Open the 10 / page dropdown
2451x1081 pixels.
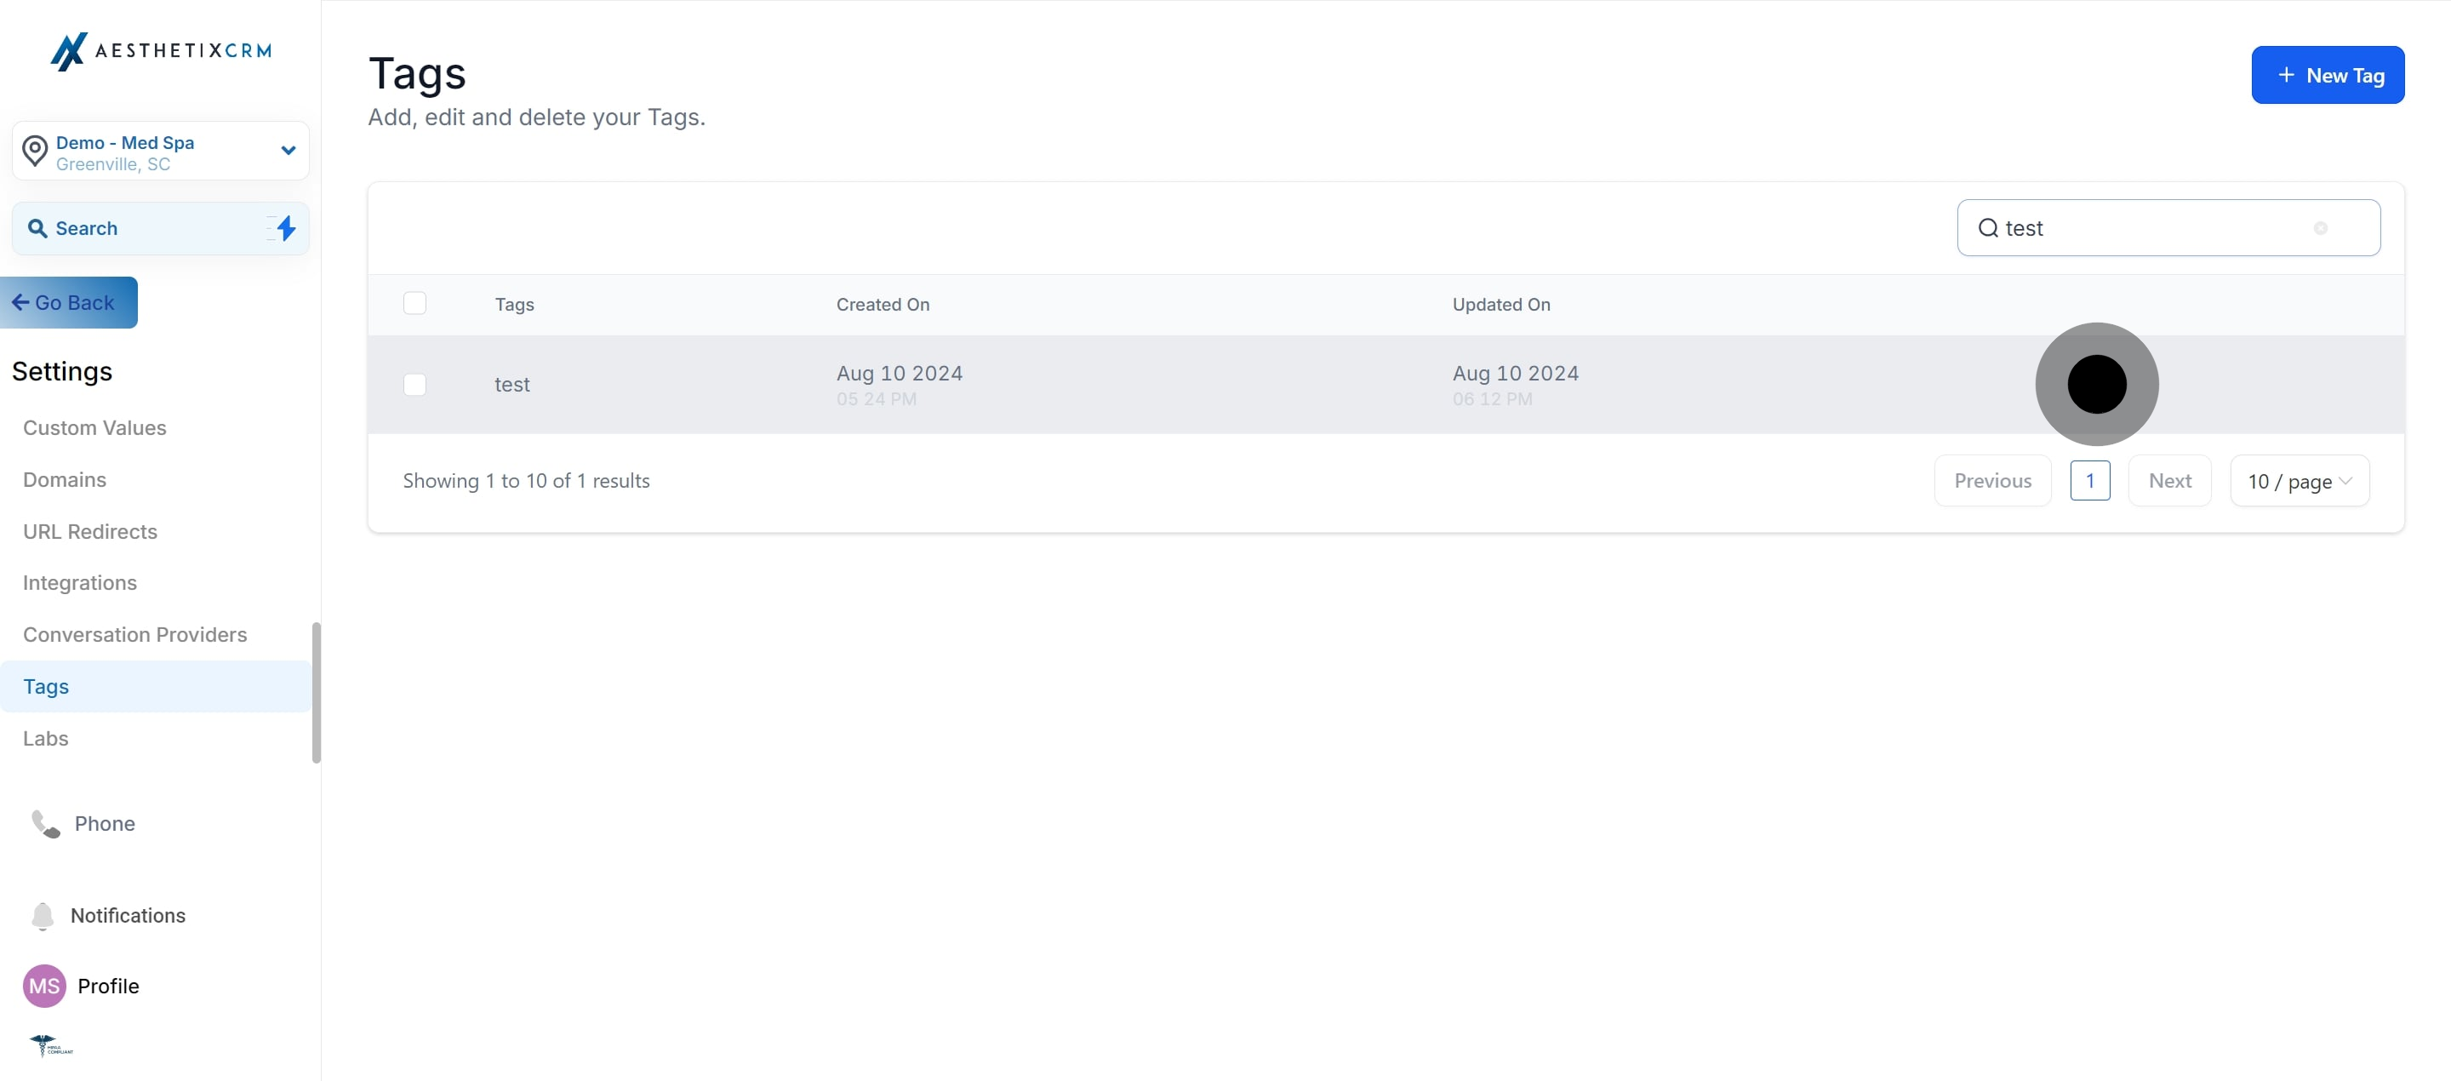(2299, 482)
